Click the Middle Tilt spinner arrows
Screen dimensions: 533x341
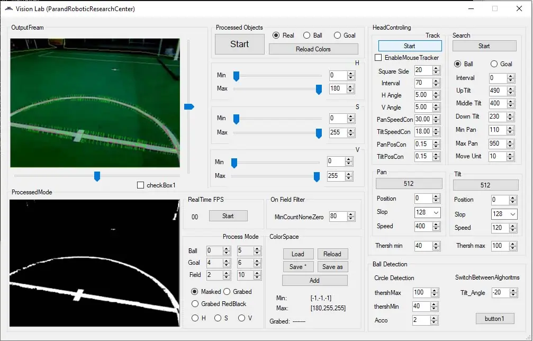click(510, 103)
